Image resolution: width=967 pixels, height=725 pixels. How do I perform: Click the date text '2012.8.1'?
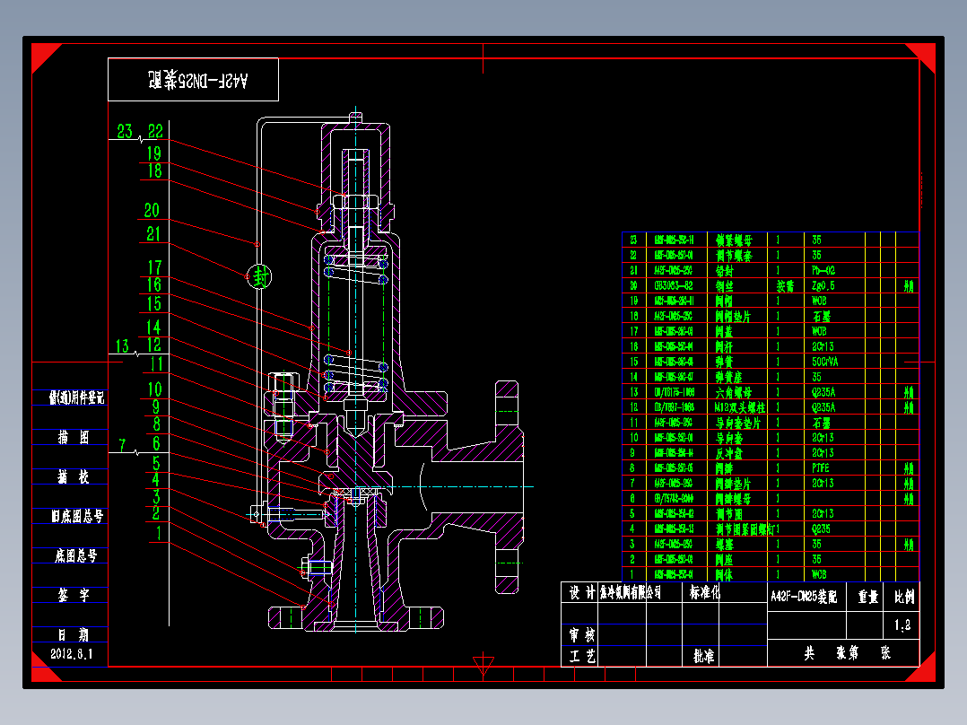72,654
